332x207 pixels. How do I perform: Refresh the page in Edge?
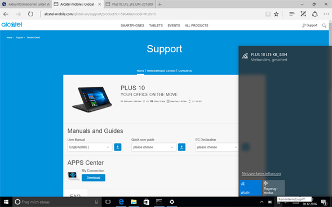pyautogui.click(x=30, y=14)
